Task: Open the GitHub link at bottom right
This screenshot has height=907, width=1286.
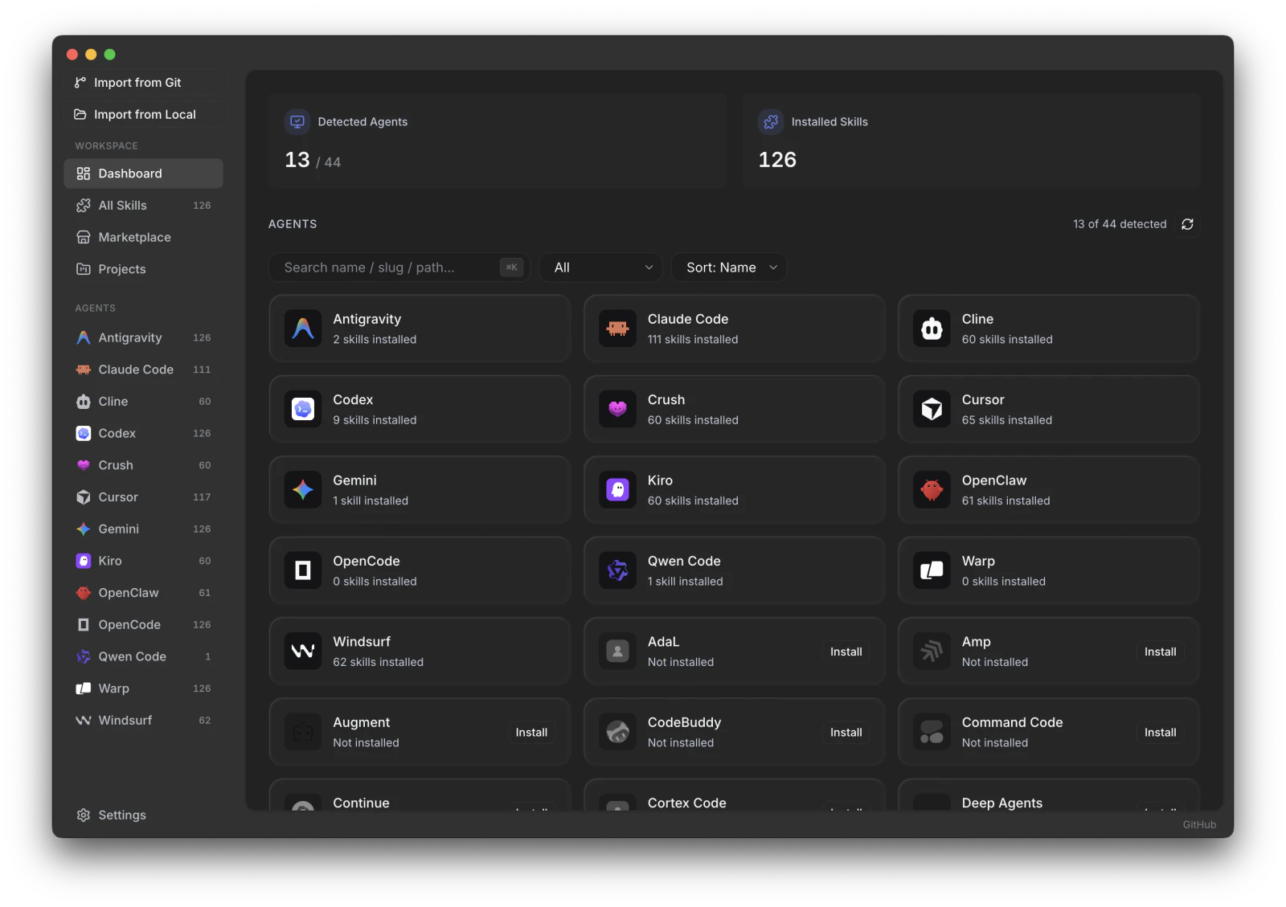Action: (1199, 824)
